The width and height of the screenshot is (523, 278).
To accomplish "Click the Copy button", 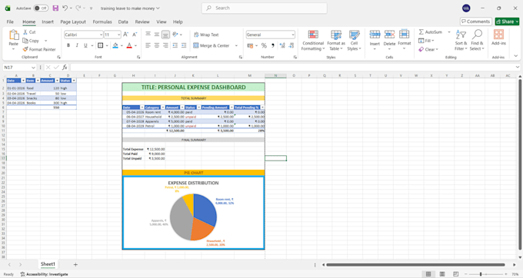I will click(x=31, y=41).
